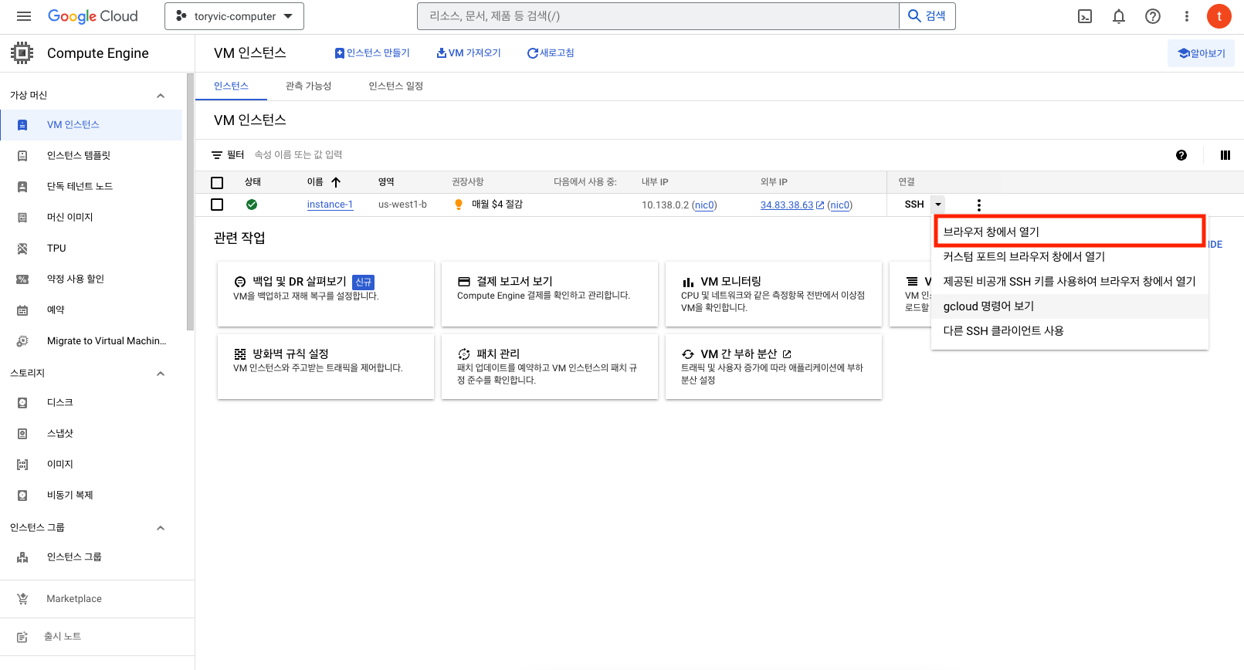The height and width of the screenshot is (670, 1244).
Task: Click the 머신 이미지 sidebar icon
Action: click(x=22, y=218)
